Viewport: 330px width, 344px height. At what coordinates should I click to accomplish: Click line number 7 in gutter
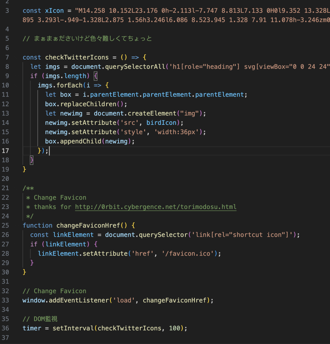coord(7,57)
